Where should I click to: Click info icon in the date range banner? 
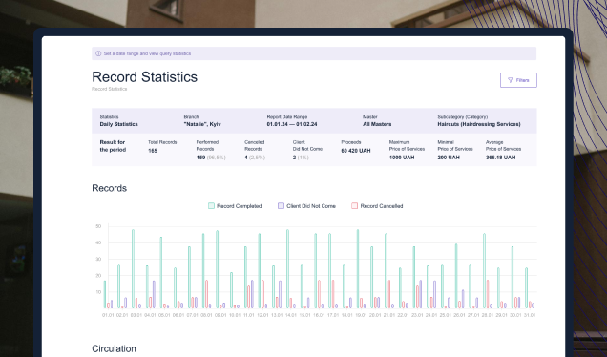click(x=98, y=53)
